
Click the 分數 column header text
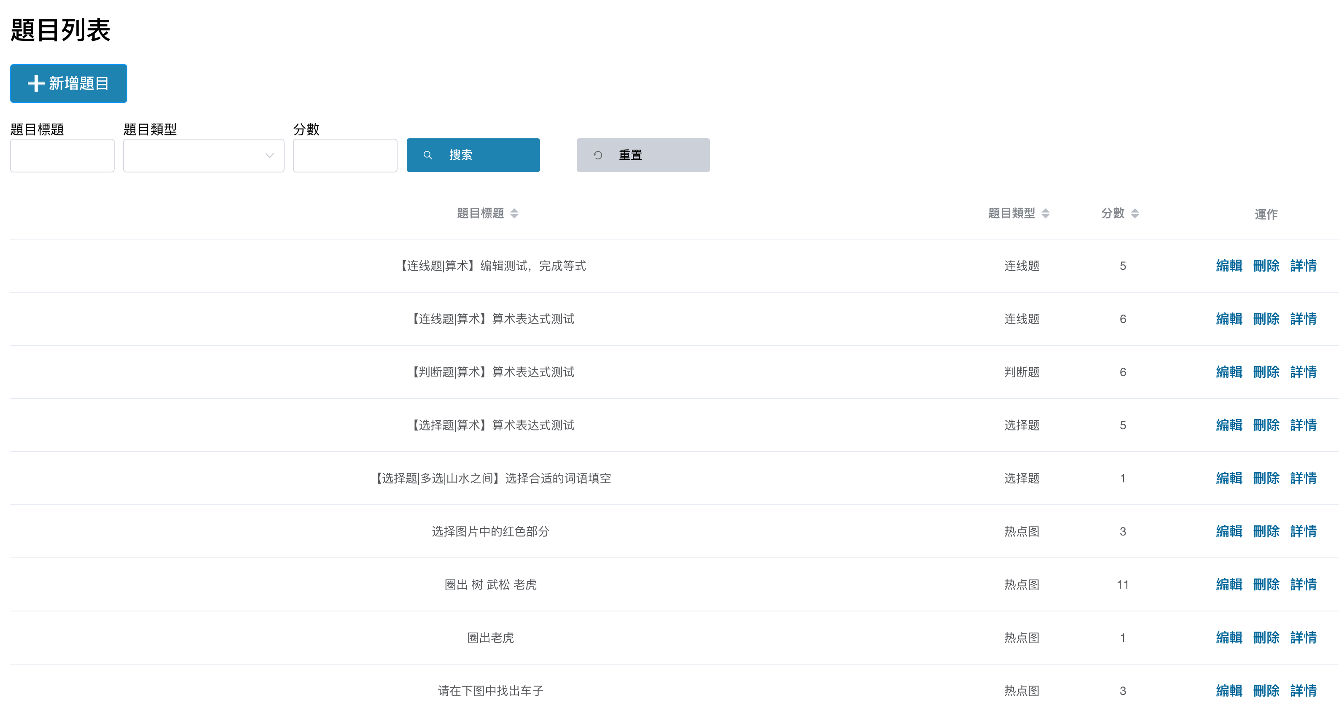(1113, 213)
